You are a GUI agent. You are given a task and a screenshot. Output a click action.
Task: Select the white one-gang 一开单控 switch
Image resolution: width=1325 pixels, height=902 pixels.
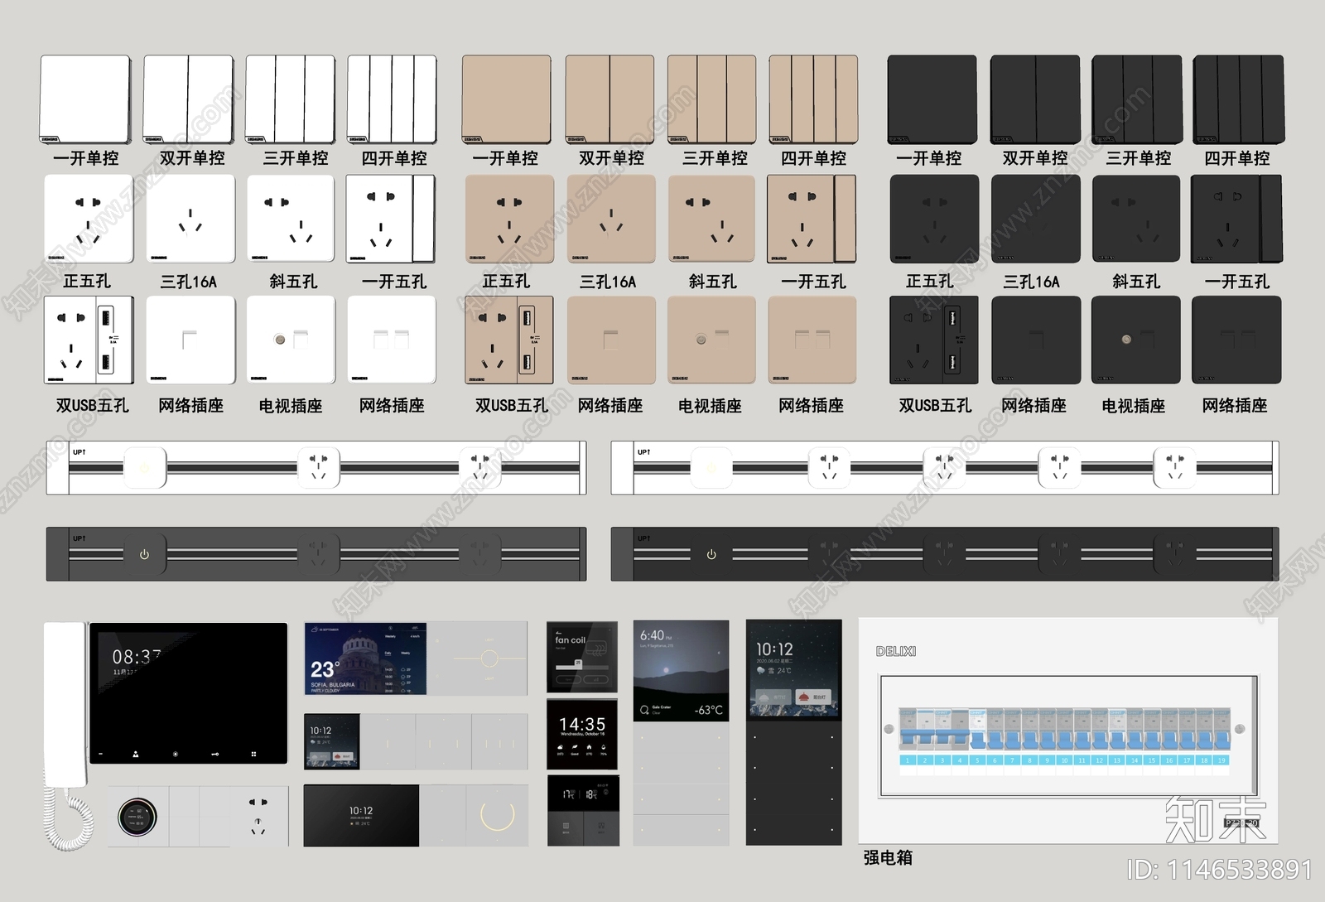85,99
